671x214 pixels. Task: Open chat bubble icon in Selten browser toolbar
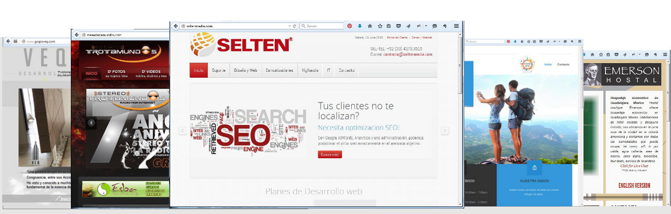(x=435, y=26)
